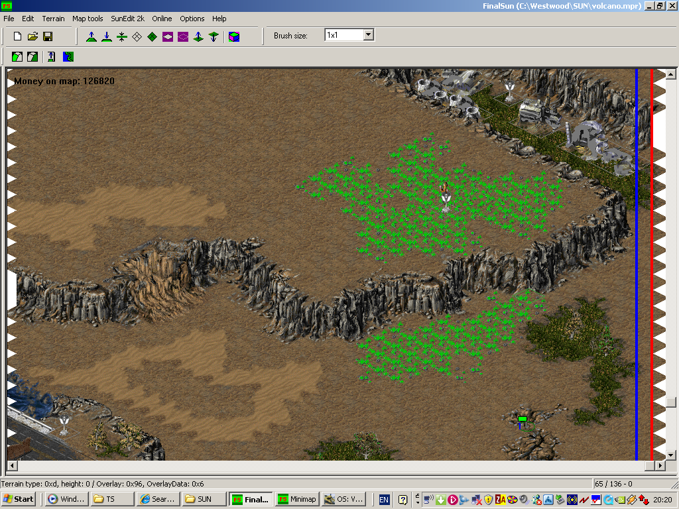Switch to the Windows Media Player taskbar button

[x=68, y=499]
